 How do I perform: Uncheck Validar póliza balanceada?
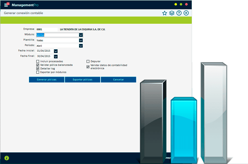(x=38, y=65)
